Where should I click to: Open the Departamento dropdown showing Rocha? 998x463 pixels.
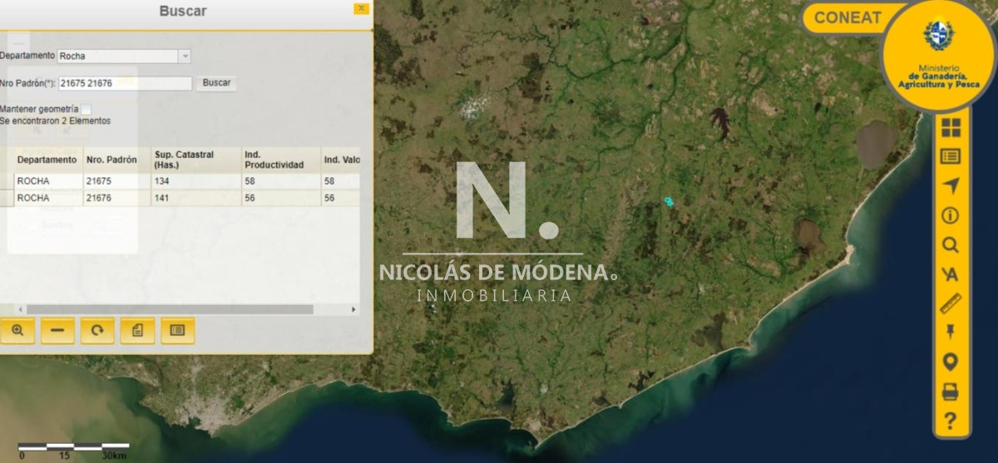click(124, 57)
